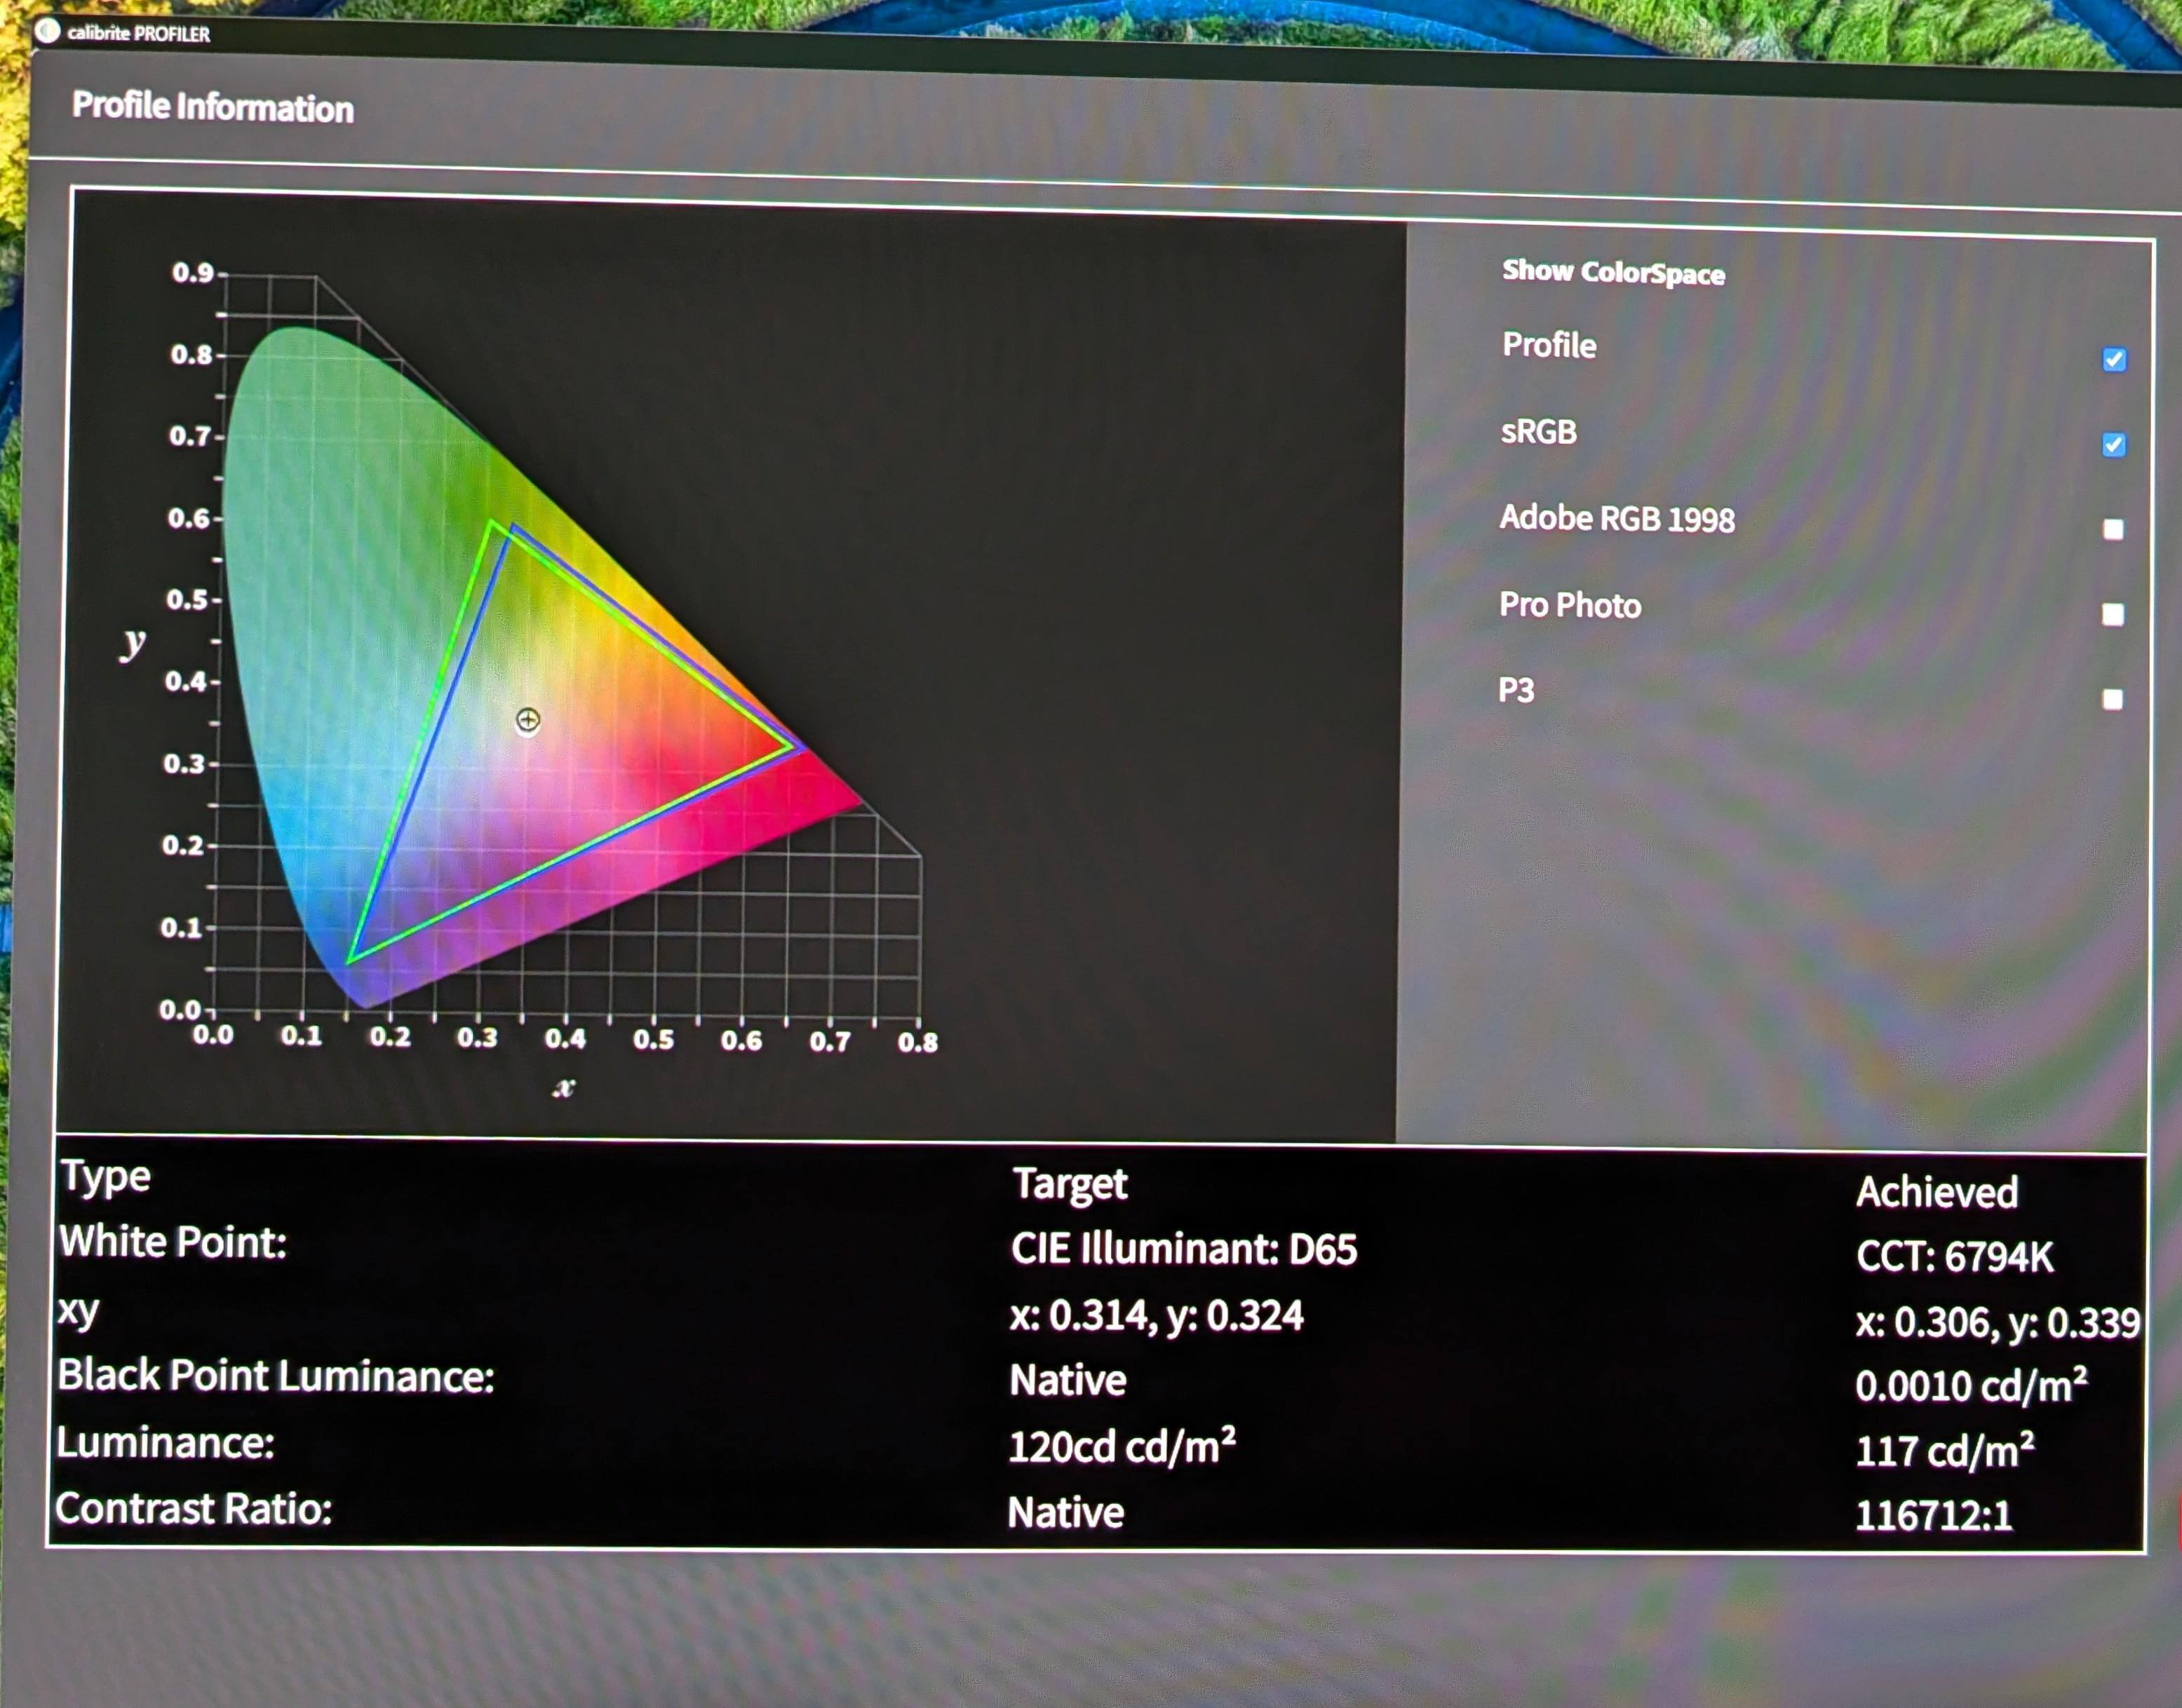Tick the Pro Photo colorspace checkbox
This screenshot has height=1708, width=2182.
[2113, 614]
